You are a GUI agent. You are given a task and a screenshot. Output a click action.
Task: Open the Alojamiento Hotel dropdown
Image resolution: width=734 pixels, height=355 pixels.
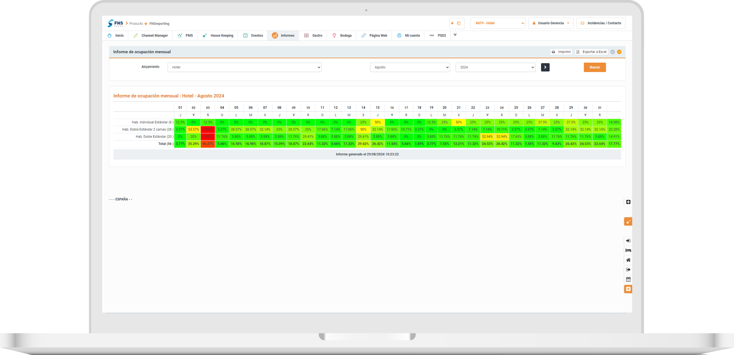(244, 67)
